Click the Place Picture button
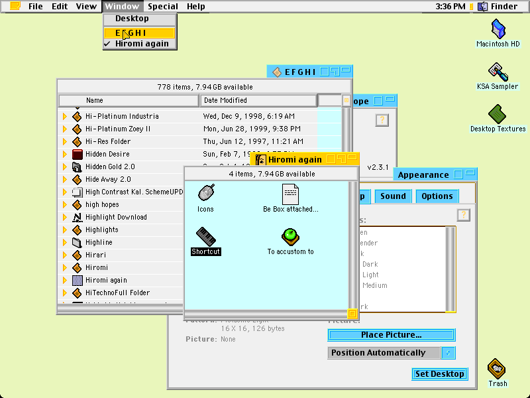The width and height of the screenshot is (530, 398). pyautogui.click(x=392, y=335)
